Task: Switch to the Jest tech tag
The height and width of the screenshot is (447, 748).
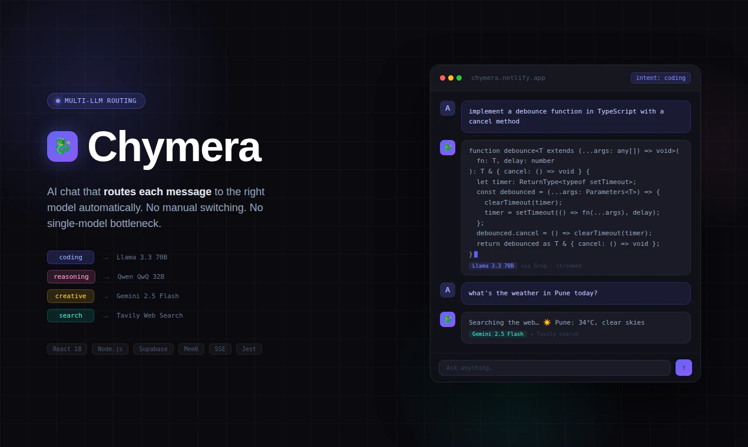Action: (249, 349)
